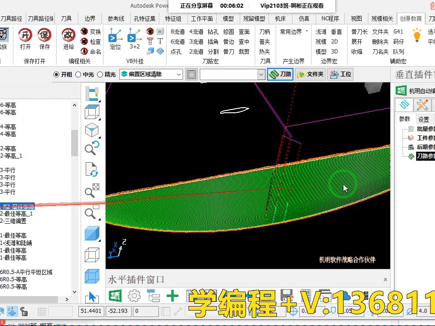
Task: Click the gear settings icon in horizontal plugin
Action: pyautogui.click(x=134, y=296)
